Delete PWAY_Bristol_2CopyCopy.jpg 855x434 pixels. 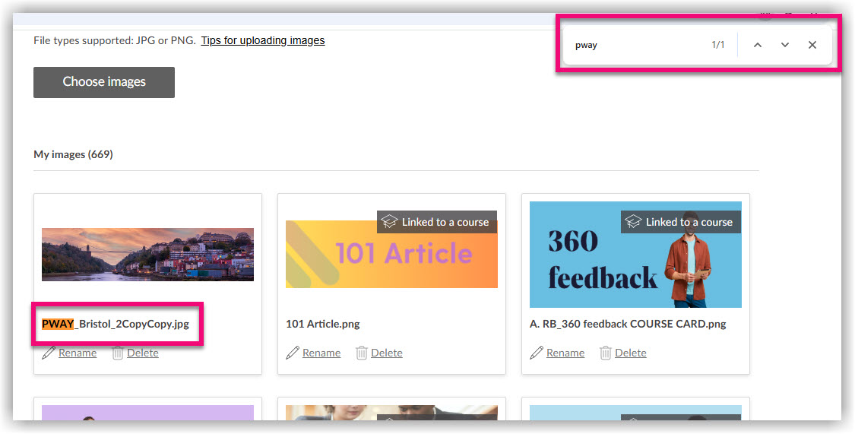click(x=143, y=353)
